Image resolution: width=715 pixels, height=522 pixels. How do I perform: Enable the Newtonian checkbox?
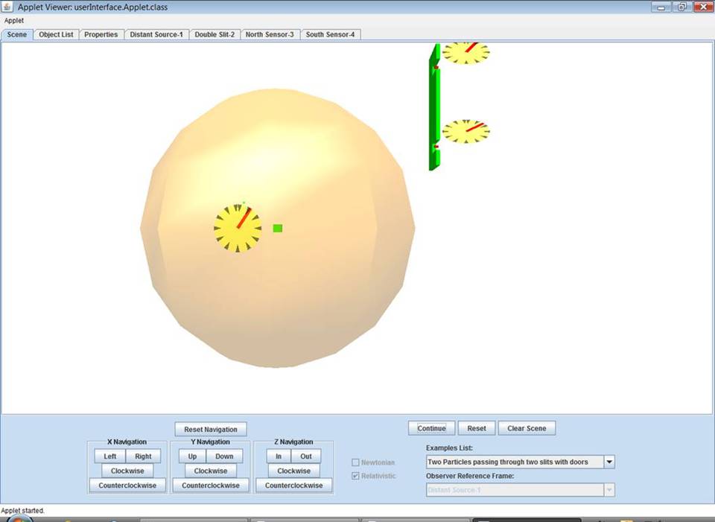click(355, 462)
